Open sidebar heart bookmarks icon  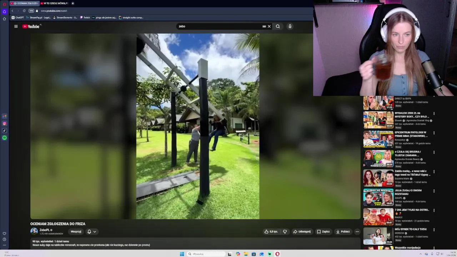coord(4,233)
